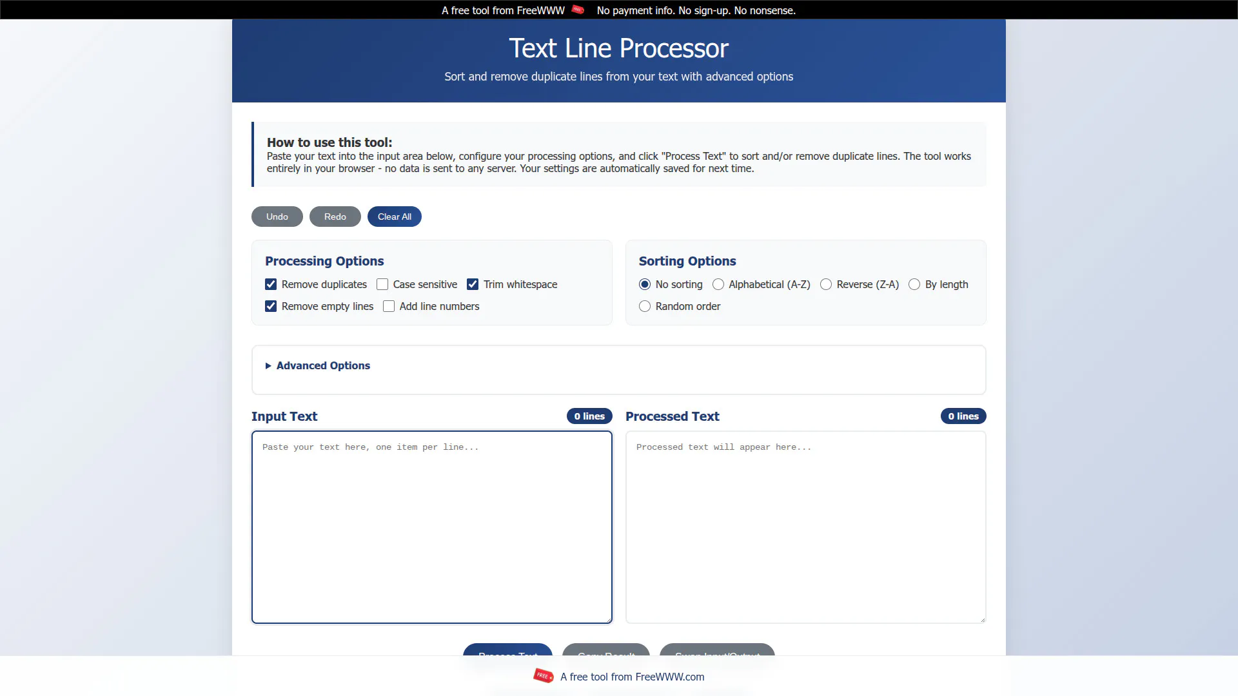The height and width of the screenshot is (696, 1238).
Task: Click the Input Text 0 lines badge
Action: 589,416
